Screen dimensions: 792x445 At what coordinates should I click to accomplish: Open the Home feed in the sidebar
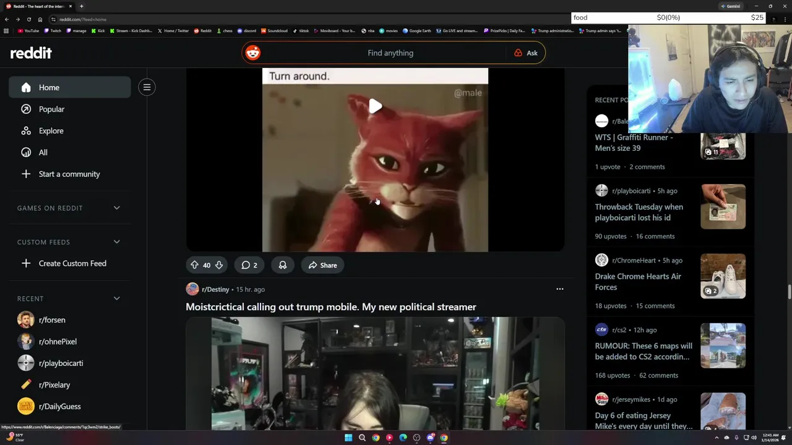(69, 87)
